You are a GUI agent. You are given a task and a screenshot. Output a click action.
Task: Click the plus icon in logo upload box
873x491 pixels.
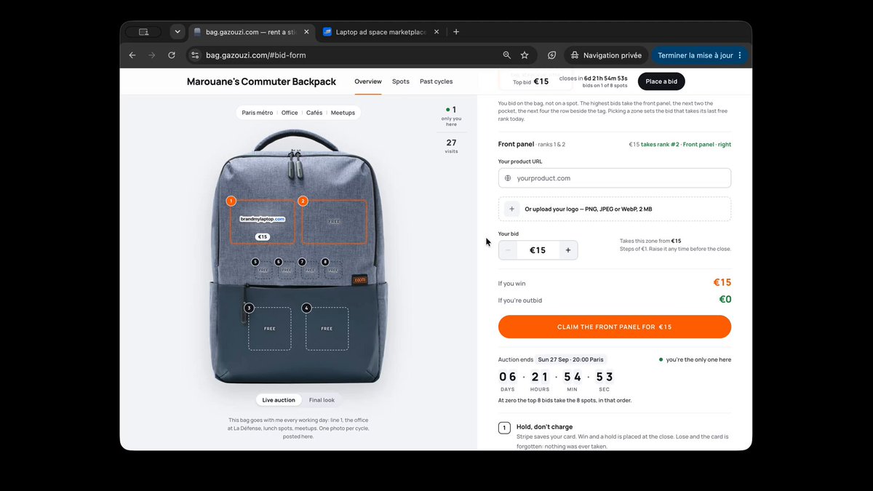coord(511,209)
